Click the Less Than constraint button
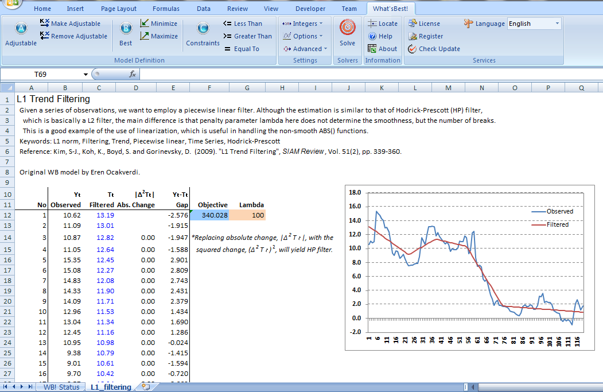The width and height of the screenshot is (603, 392). [x=242, y=24]
